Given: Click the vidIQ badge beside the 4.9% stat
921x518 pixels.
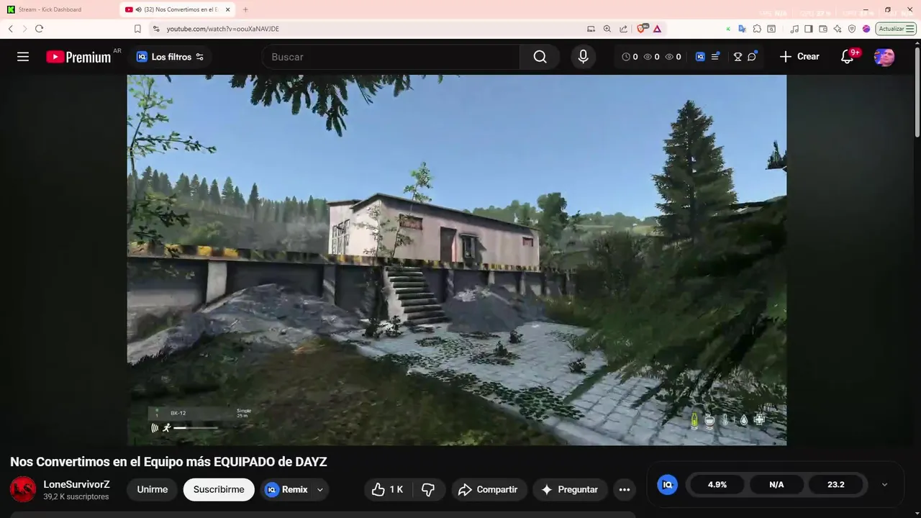Looking at the screenshot, I should [x=668, y=485].
